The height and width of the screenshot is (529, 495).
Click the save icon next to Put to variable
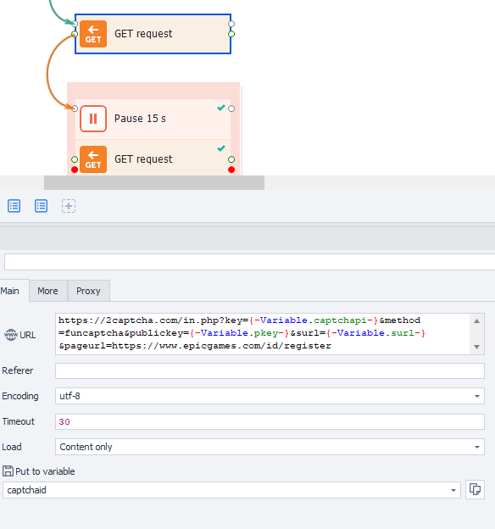(x=8, y=471)
